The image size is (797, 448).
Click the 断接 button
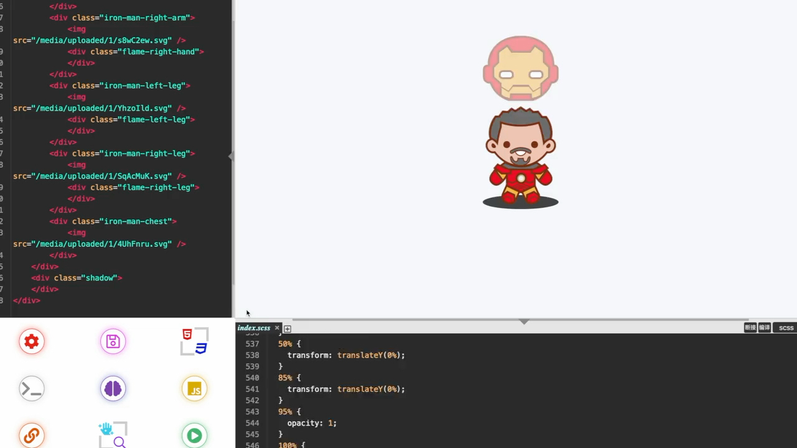pyautogui.click(x=750, y=328)
